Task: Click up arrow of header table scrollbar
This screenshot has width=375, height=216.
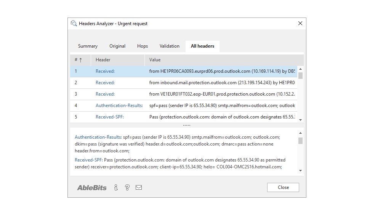Action: point(301,69)
